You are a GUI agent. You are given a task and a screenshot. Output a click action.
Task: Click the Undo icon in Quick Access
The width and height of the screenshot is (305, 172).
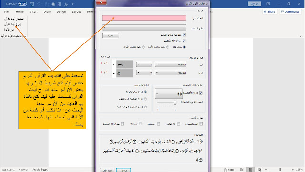[x=38, y=4]
